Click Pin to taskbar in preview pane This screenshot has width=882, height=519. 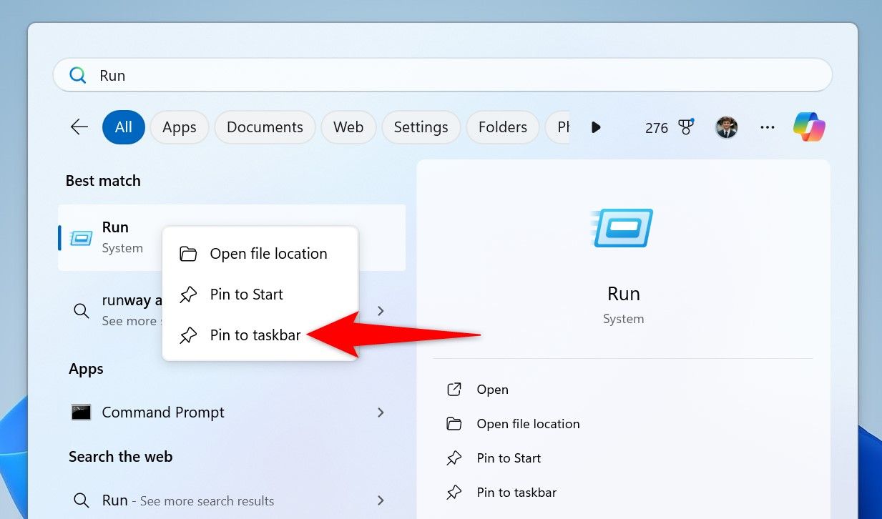click(x=516, y=493)
